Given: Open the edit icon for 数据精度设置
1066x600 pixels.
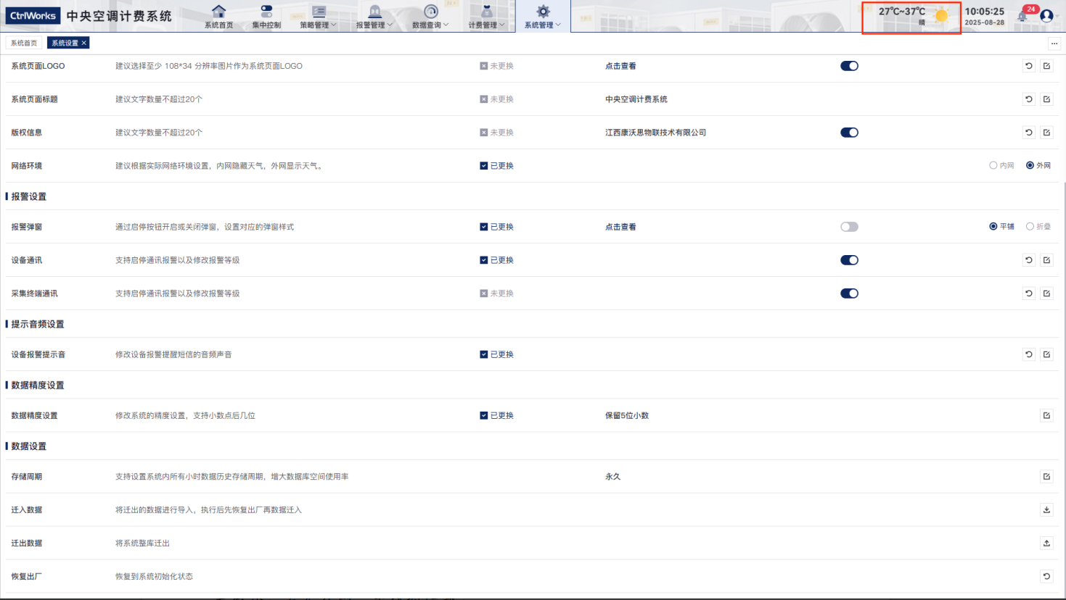Looking at the screenshot, I should 1046,416.
